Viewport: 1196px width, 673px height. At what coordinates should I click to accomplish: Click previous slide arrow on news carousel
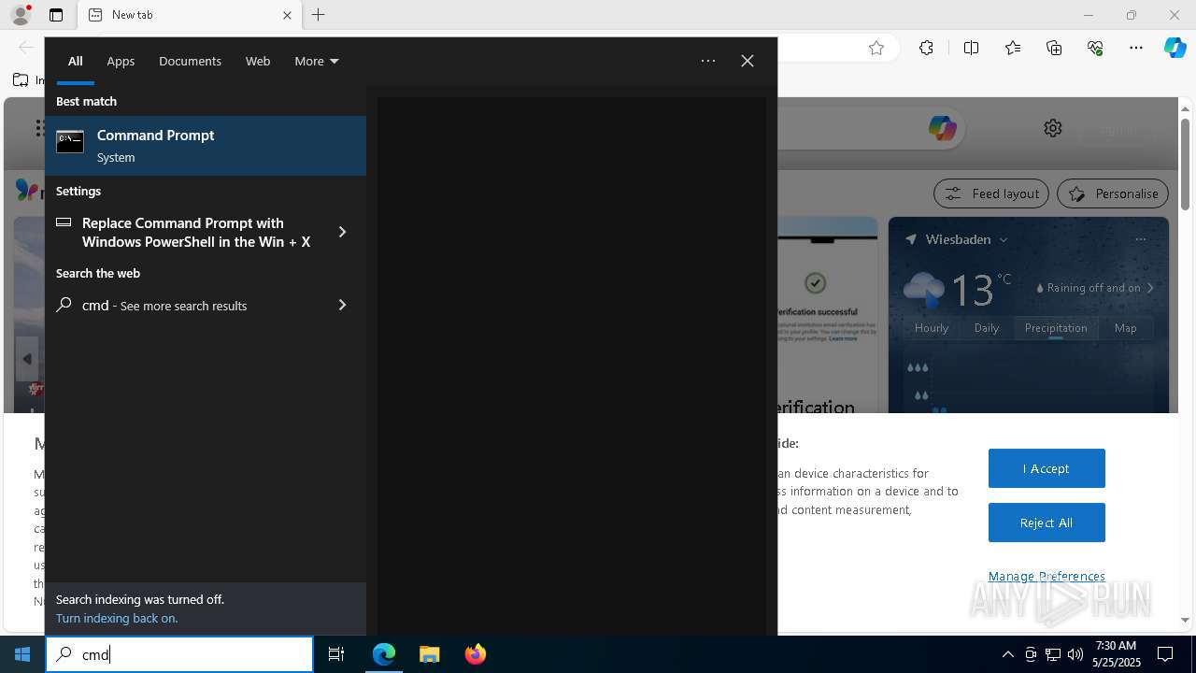click(x=26, y=359)
